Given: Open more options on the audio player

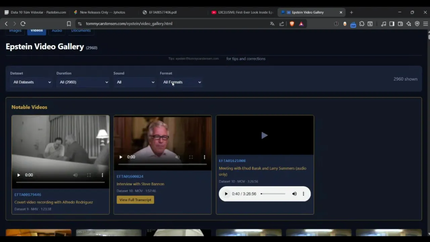Looking at the screenshot, I should coord(303,194).
